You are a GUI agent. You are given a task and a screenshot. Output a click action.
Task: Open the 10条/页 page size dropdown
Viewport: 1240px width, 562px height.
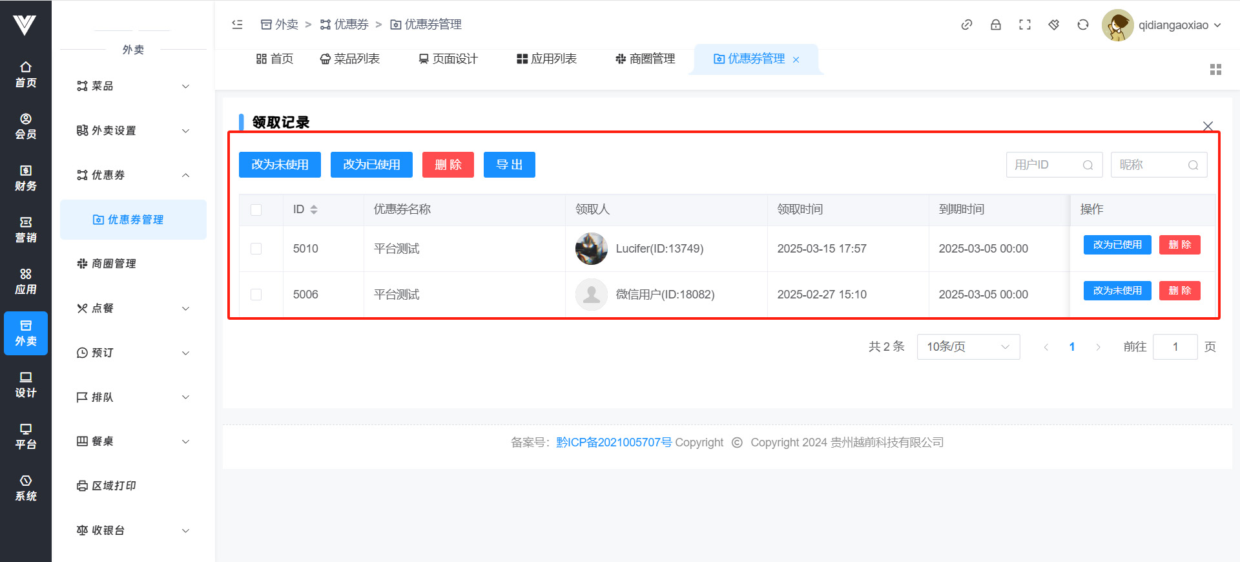pos(967,347)
